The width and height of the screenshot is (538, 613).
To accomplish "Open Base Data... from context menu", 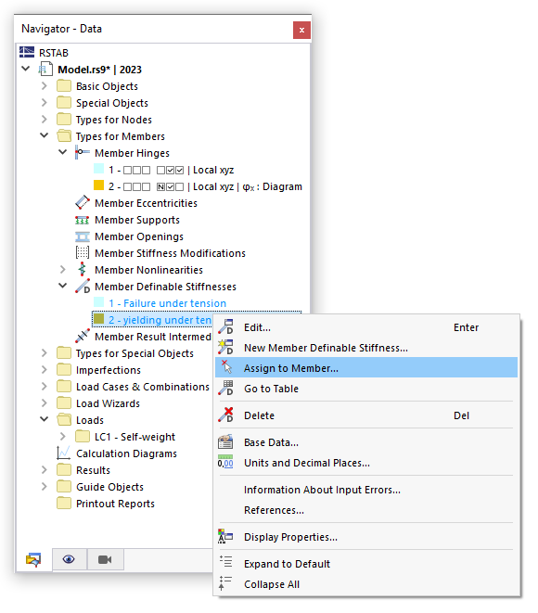I will [x=366, y=442].
